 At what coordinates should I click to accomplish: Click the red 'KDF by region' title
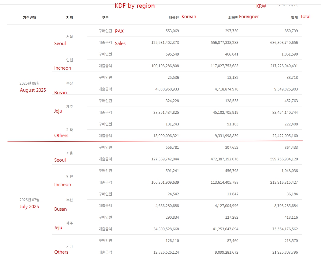coord(135,6)
